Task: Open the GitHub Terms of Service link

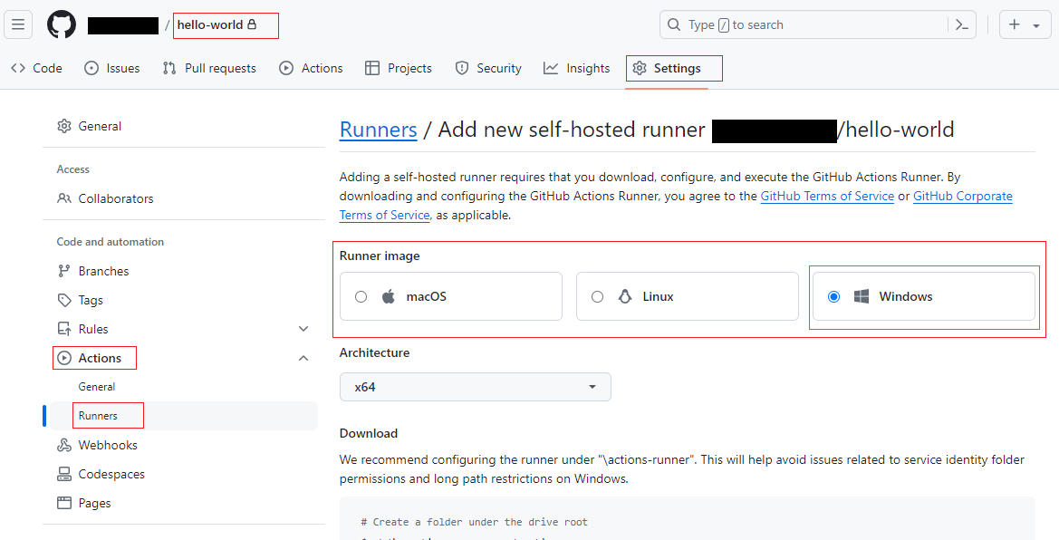Action: (827, 196)
